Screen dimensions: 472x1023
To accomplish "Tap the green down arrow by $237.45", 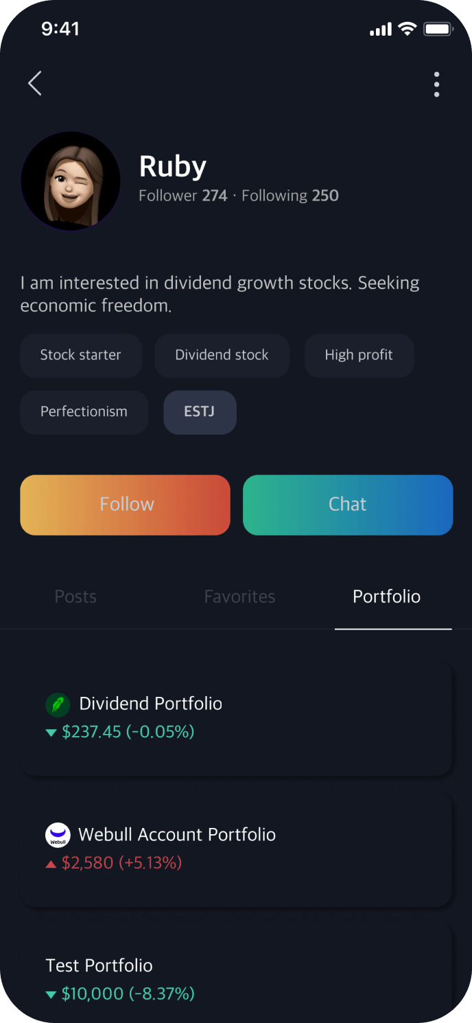I will (x=51, y=733).
